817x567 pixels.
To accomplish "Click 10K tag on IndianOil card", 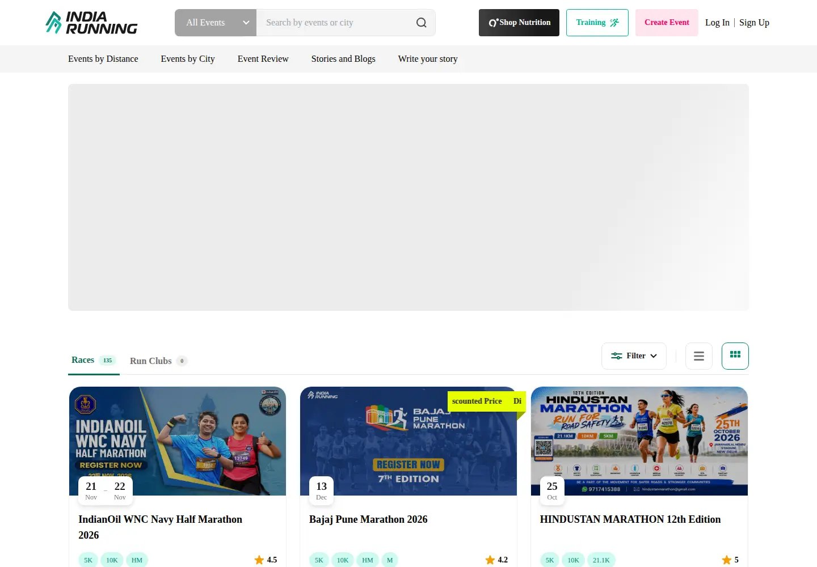I will (x=112, y=560).
